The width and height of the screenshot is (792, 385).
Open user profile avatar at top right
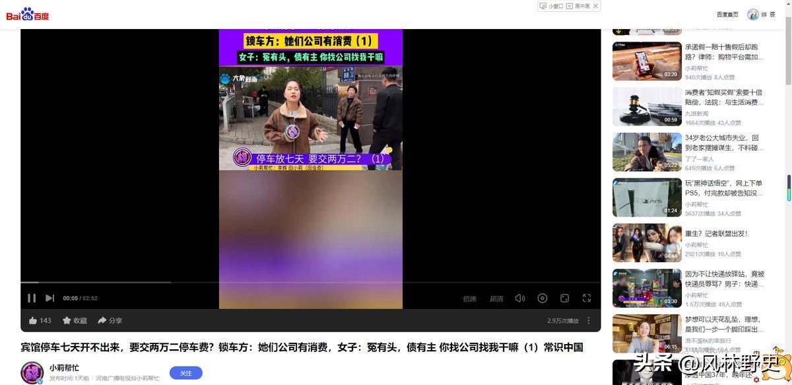[x=753, y=15]
